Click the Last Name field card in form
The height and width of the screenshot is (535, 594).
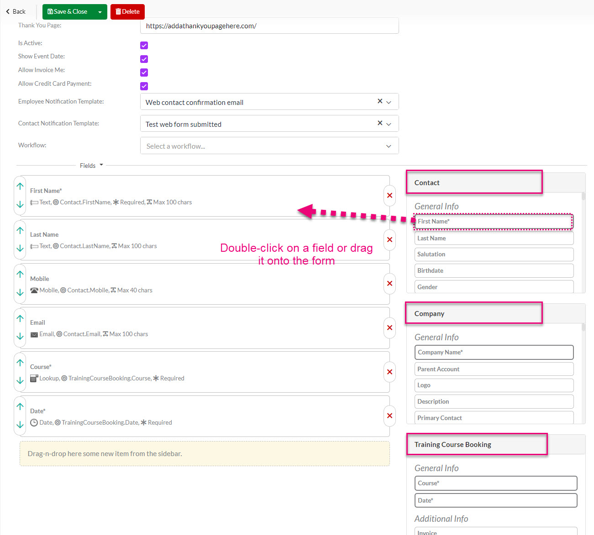click(204, 239)
